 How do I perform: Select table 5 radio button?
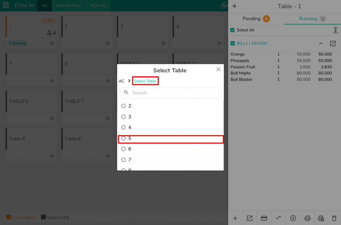click(x=124, y=138)
